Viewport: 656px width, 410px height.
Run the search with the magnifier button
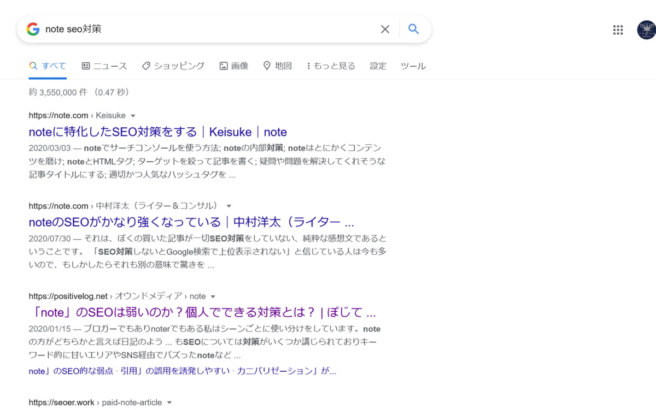(414, 29)
